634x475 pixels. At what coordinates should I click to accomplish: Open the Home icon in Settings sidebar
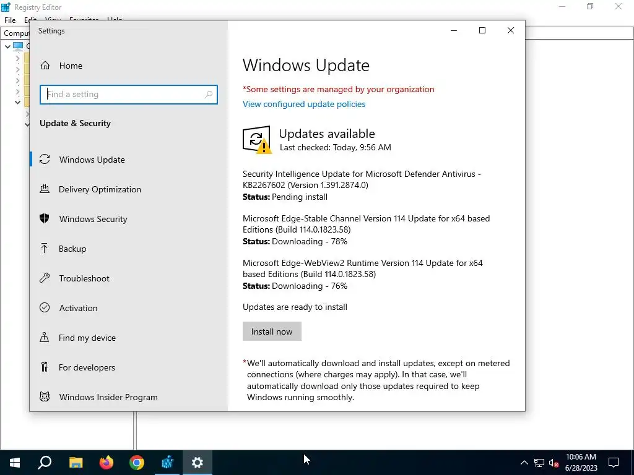click(x=45, y=66)
